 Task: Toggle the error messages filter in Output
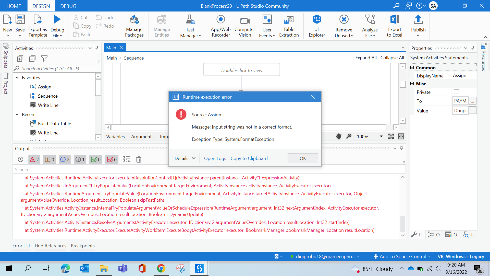pos(34,159)
